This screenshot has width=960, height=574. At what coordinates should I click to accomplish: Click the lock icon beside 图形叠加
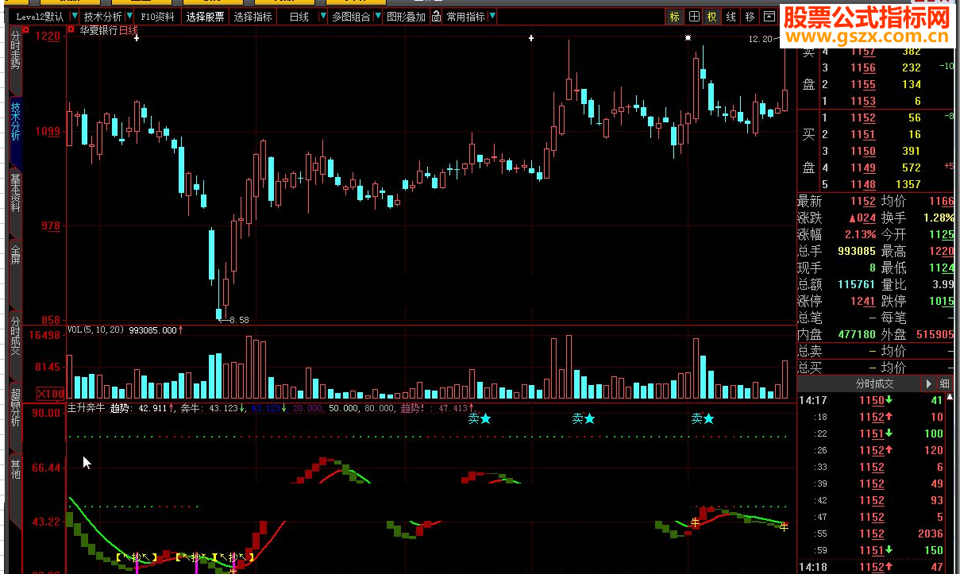pos(437,17)
